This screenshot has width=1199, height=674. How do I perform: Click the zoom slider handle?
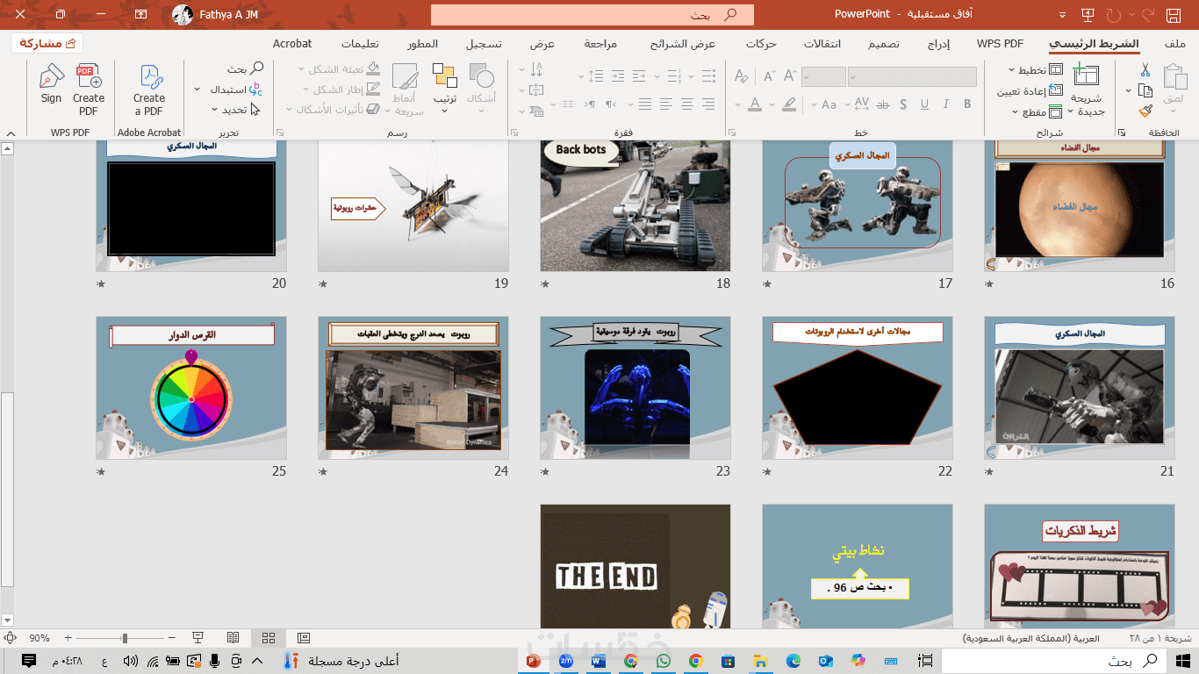125,638
